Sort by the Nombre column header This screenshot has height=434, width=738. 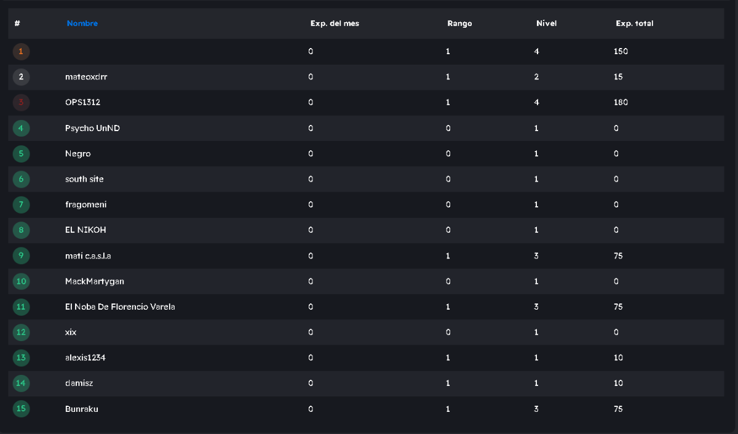[82, 23]
